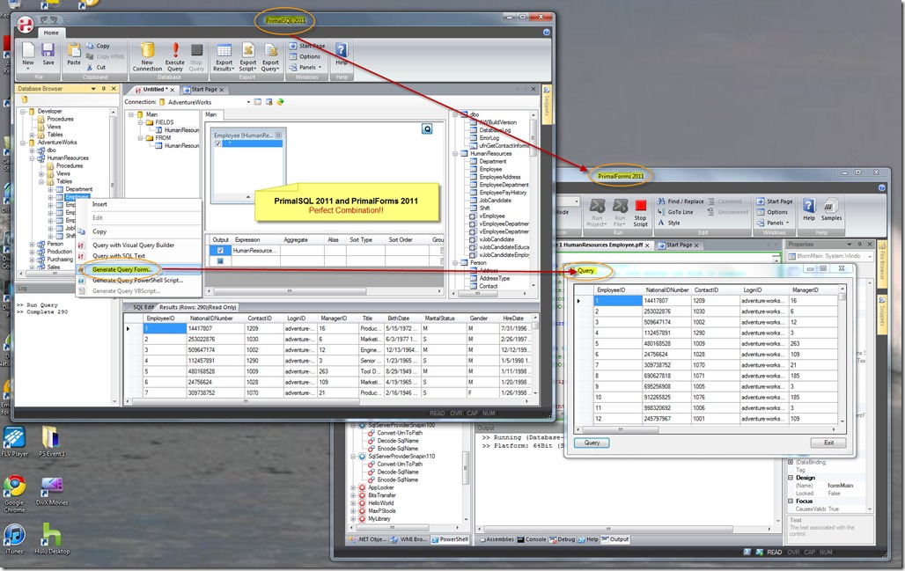
Task: Switch to Debug tab in PrimalForms bottom panel
Action: point(562,540)
